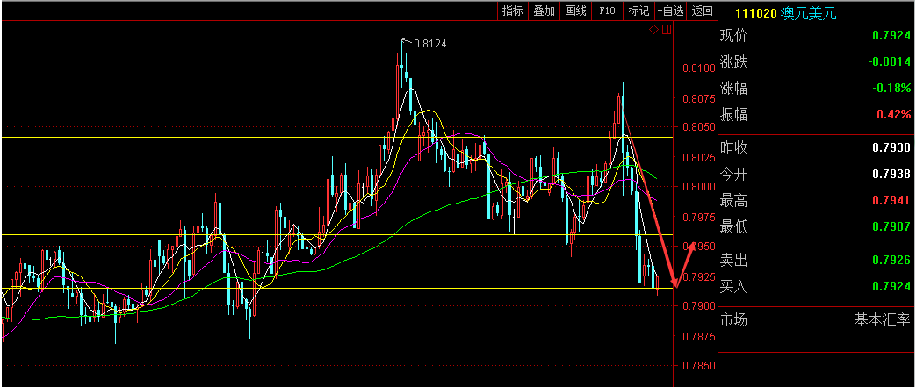Open F10 info button
Viewport: 916px width, 387px height.
click(x=607, y=11)
